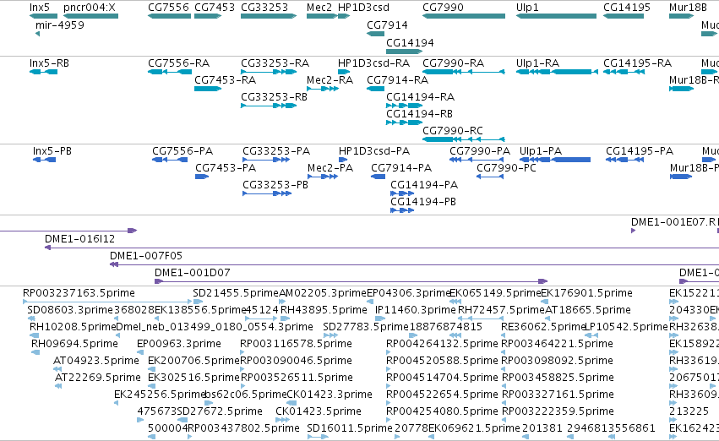The width and height of the screenshot is (719, 441).
Task: Select the CG33253-RB transcript glyph
Action: click(269, 106)
